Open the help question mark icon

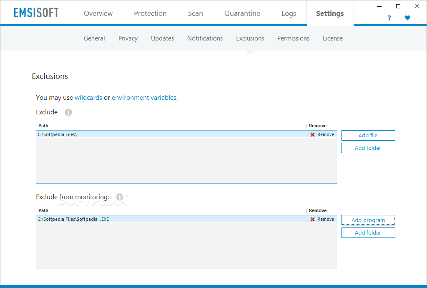click(389, 18)
